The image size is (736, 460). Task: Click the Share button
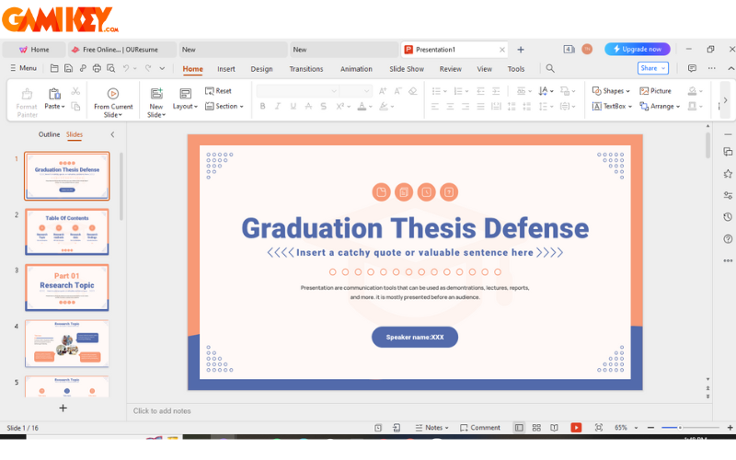652,68
